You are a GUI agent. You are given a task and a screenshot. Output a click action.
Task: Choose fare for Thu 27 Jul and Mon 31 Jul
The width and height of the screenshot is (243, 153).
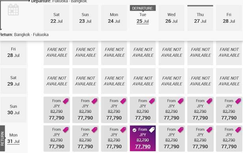(200, 138)
